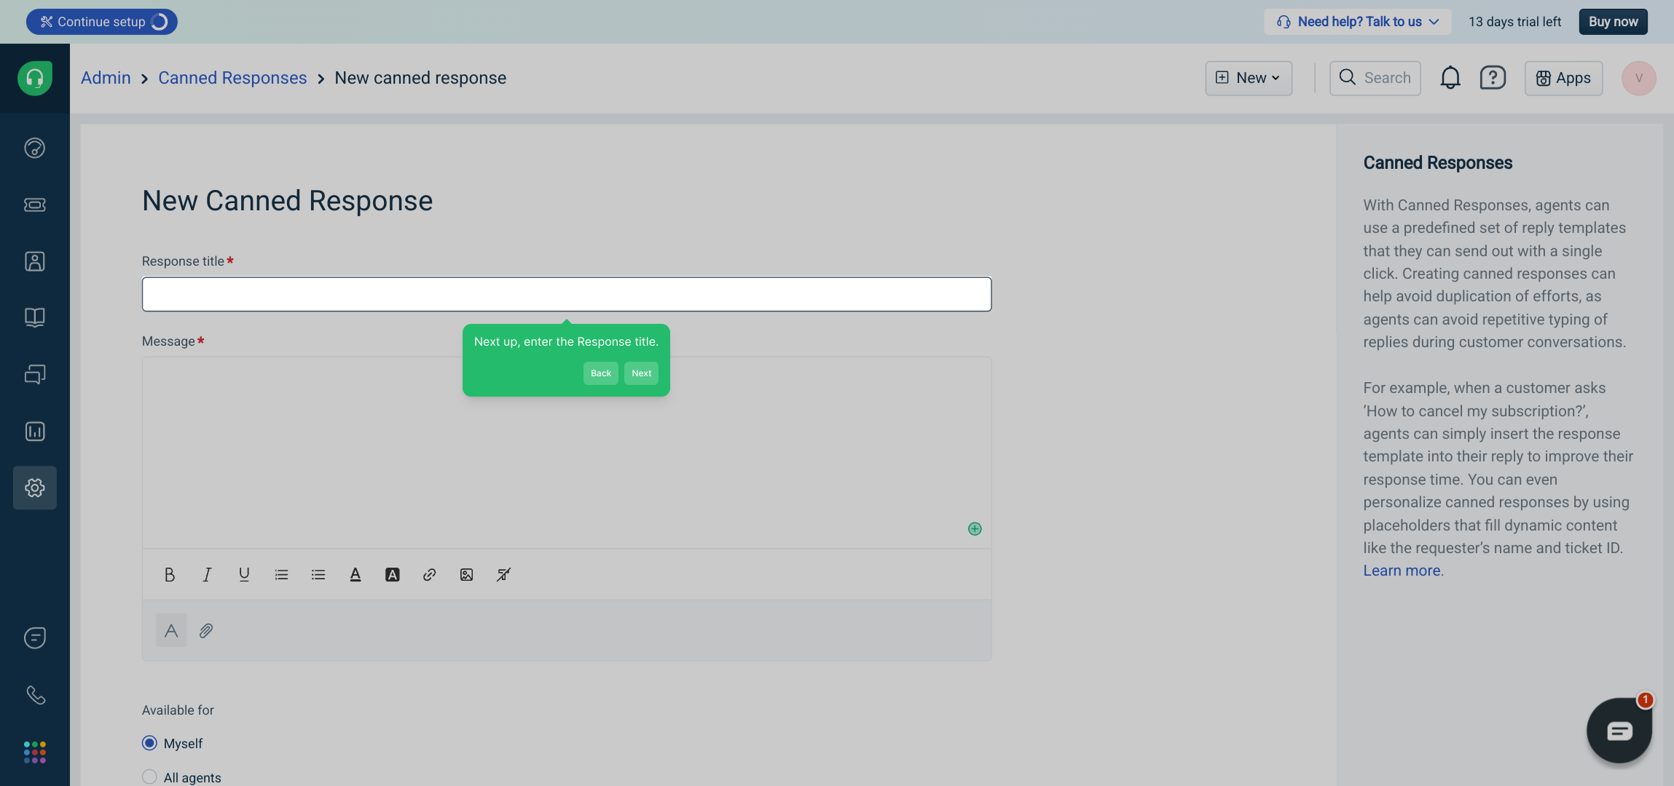This screenshot has width=1674, height=786.
Task: Select the All agents radio option
Action: pyautogui.click(x=149, y=777)
